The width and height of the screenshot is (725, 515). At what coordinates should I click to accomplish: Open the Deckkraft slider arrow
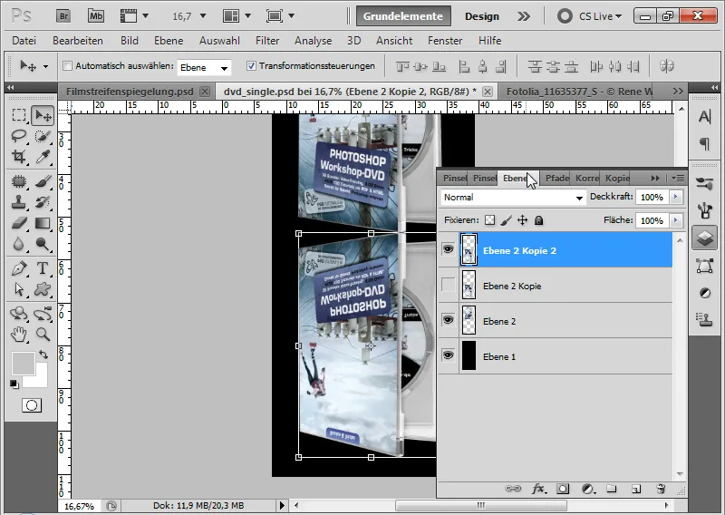click(x=676, y=197)
